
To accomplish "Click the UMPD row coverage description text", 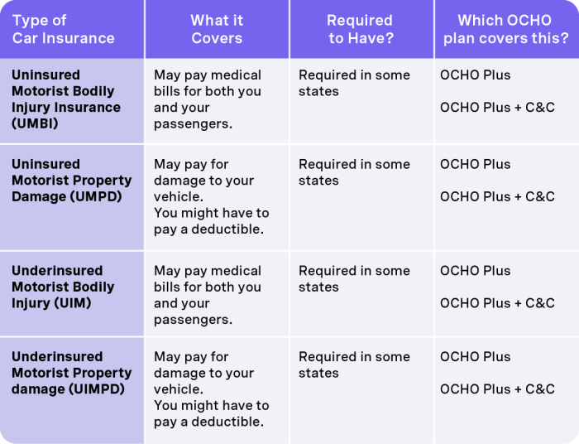I will [211, 196].
